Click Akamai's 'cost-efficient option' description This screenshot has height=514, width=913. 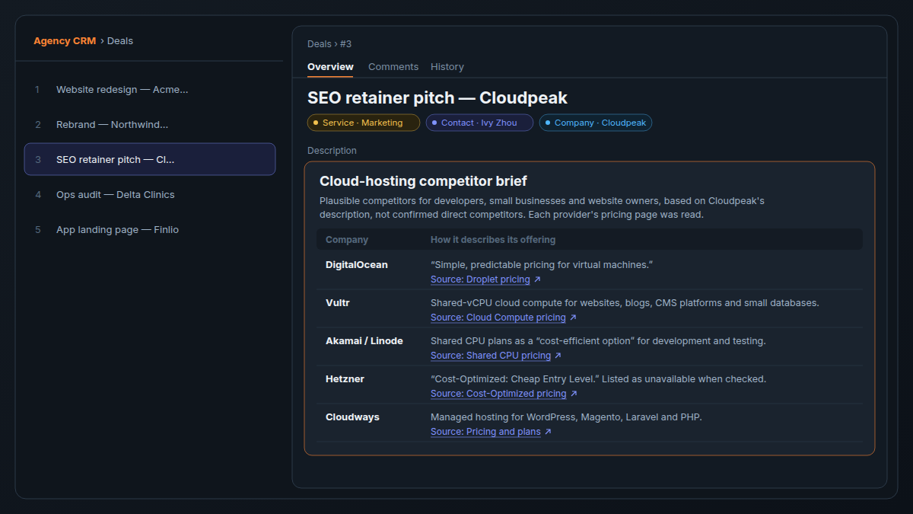click(x=598, y=341)
